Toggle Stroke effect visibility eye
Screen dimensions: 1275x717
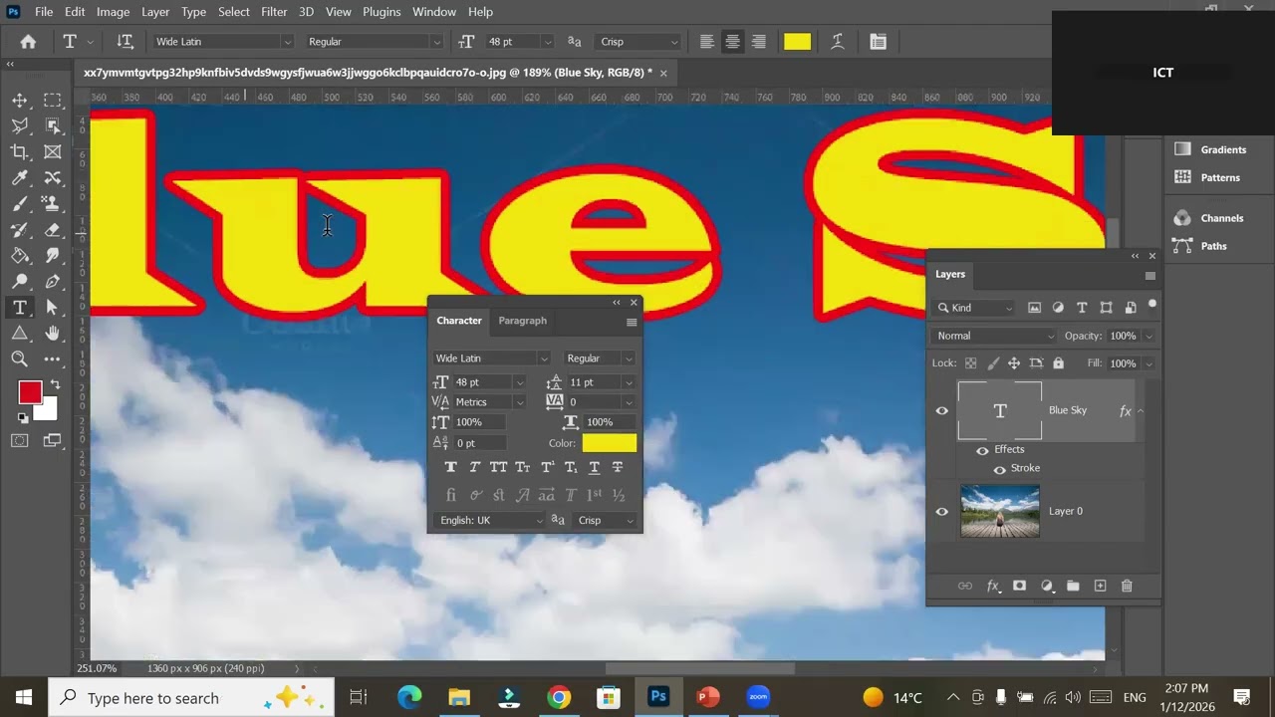pyautogui.click(x=999, y=469)
